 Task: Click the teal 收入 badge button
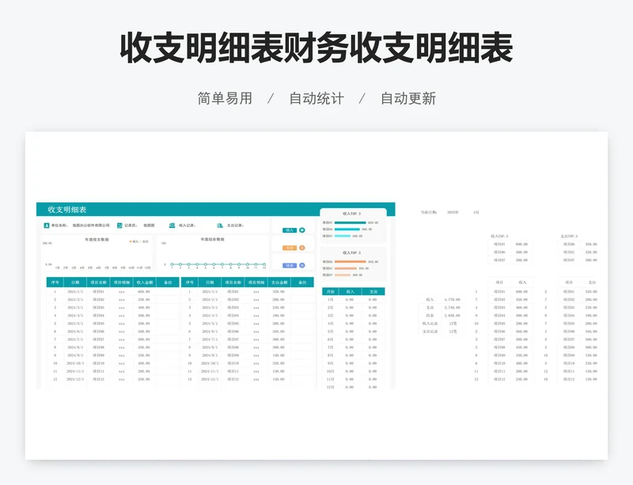click(x=290, y=230)
